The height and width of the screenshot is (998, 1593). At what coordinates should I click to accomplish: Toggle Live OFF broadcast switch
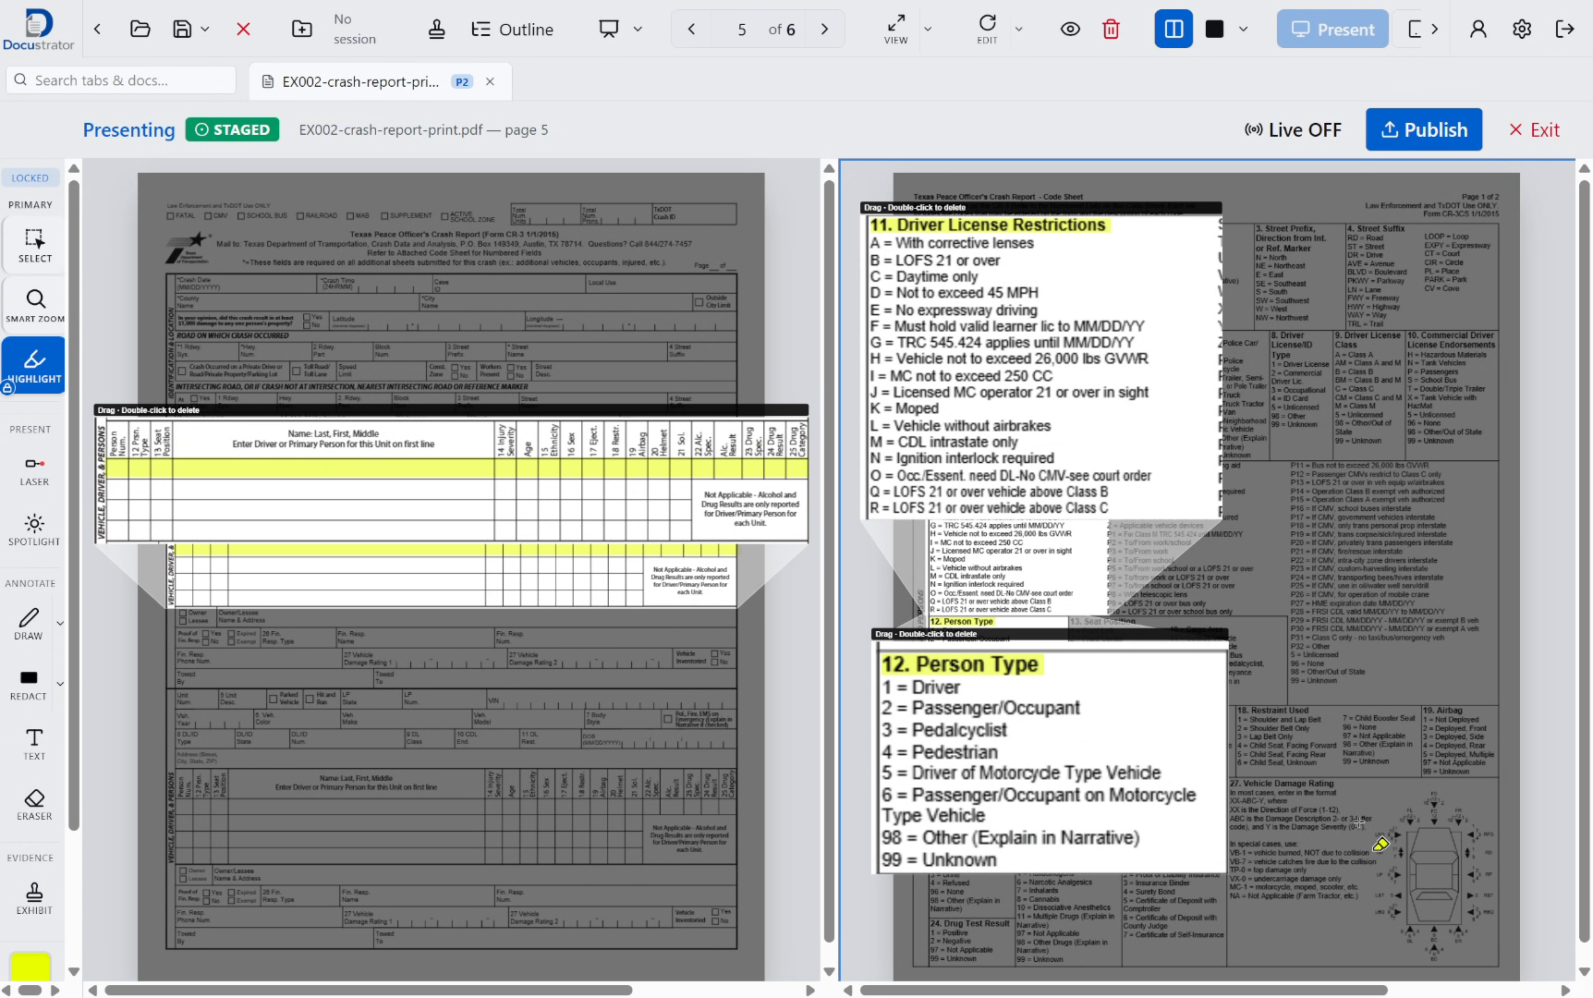tap(1293, 130)
